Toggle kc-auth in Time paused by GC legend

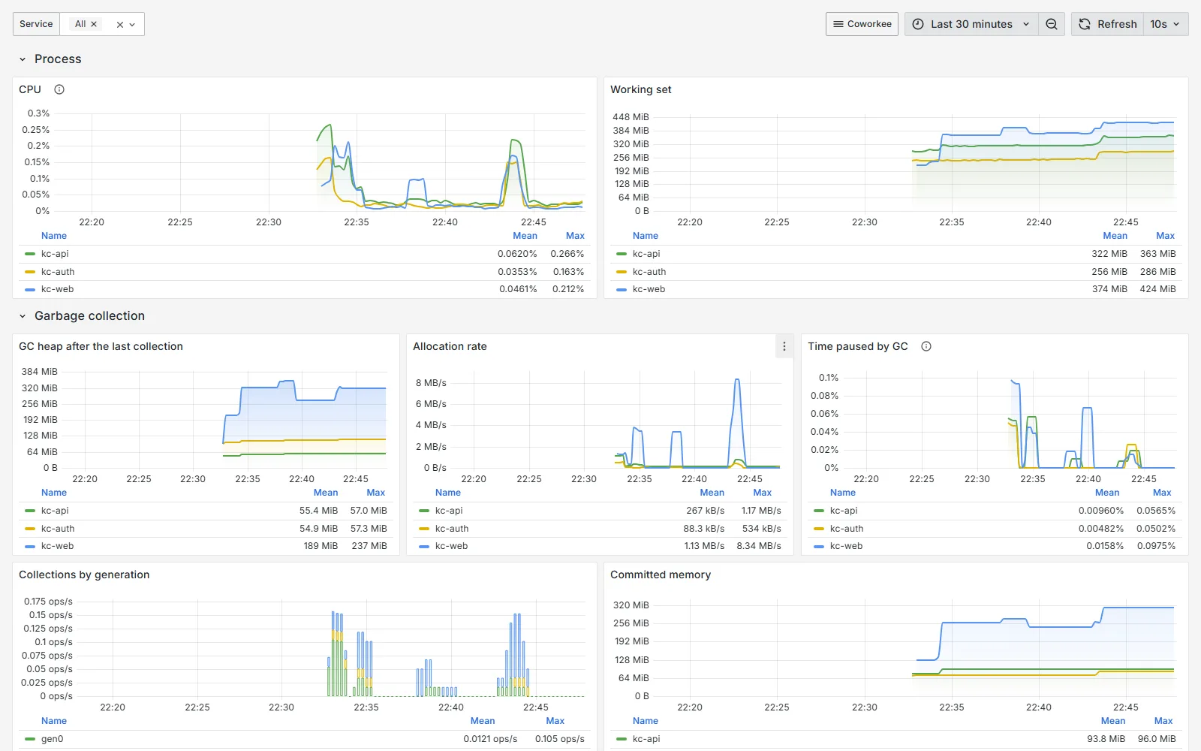click(x=847, y=529)
